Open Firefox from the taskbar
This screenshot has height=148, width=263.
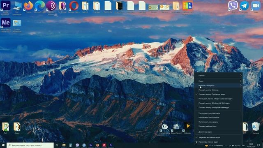coord(97,145)
